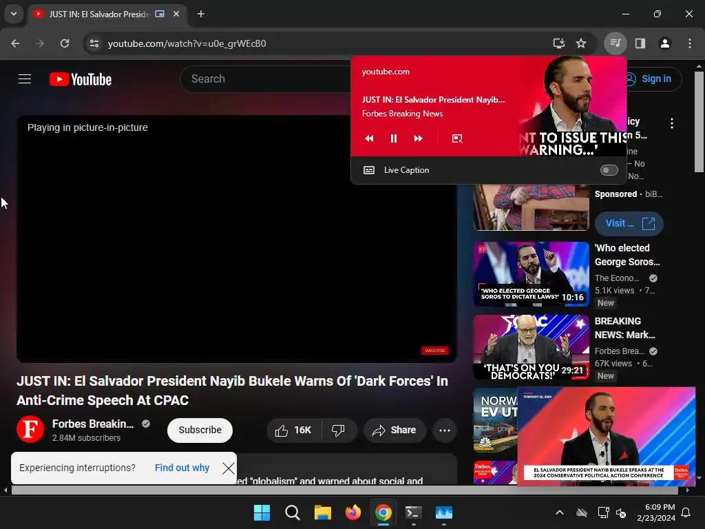Viewport: 705px width, 529px height.
Task: Open the browser side panel
Action: tap(640, 43)
